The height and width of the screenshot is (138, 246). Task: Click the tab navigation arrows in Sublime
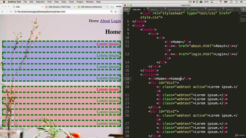coord(126,9)
